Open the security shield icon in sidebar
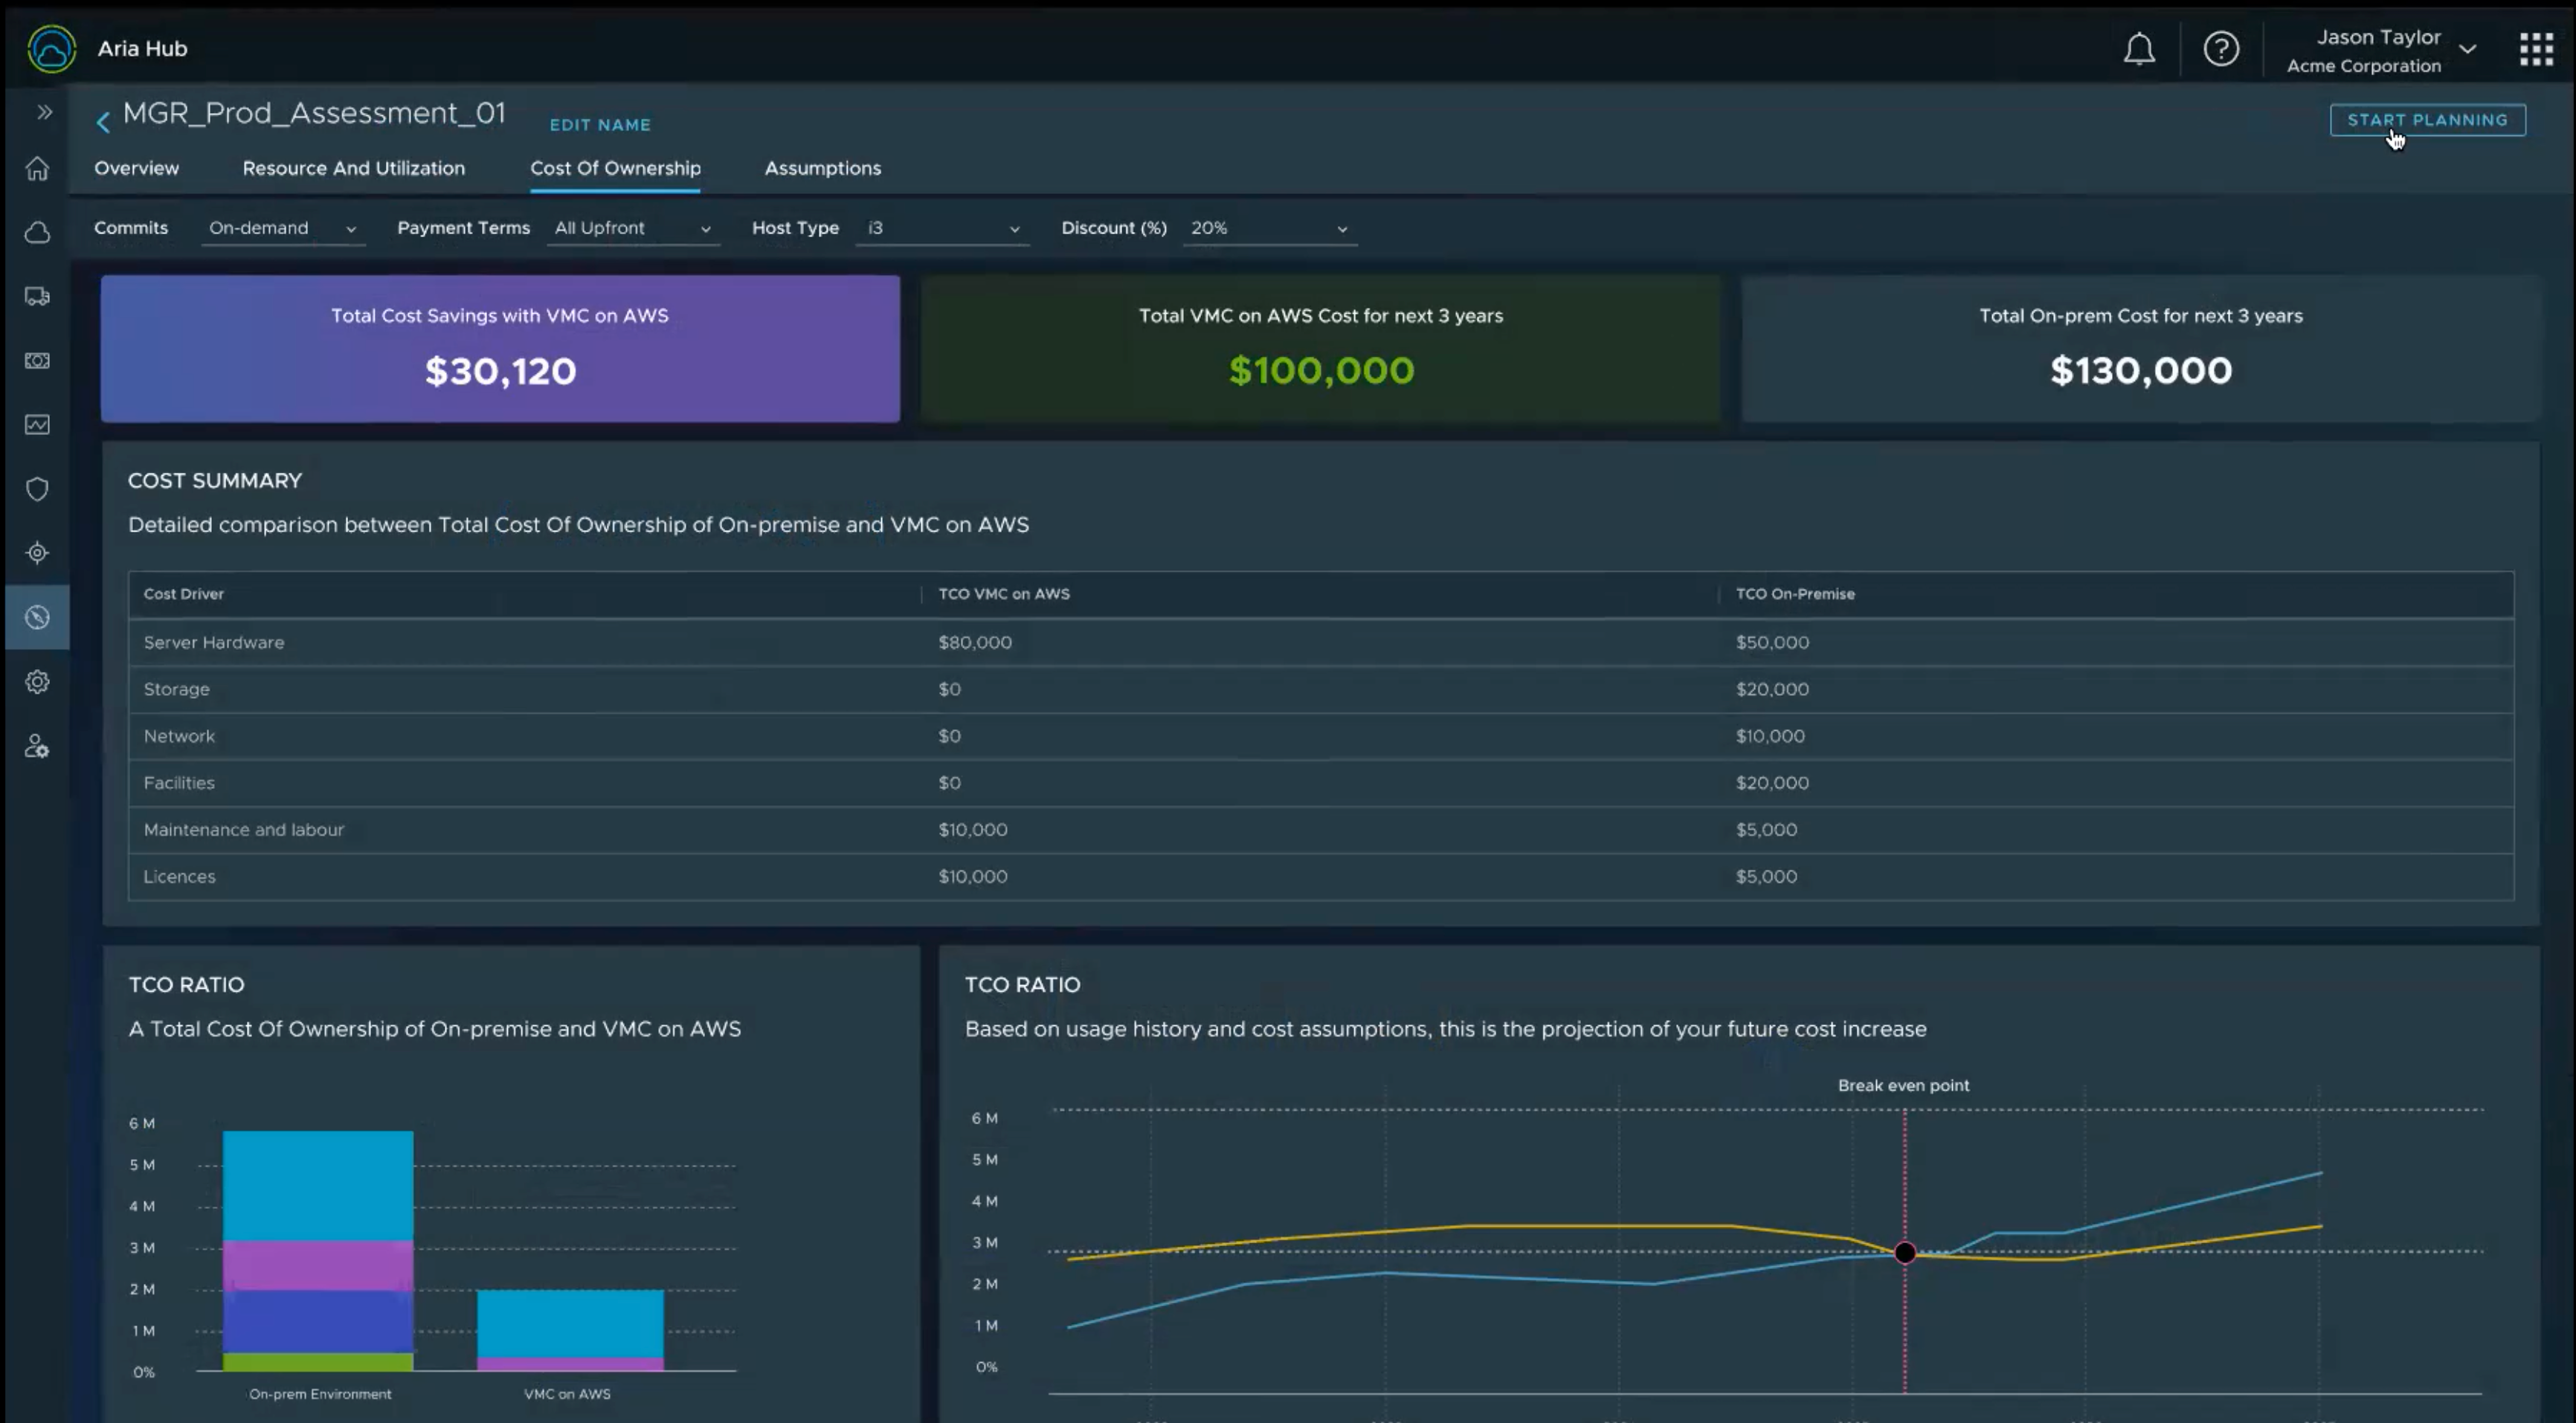The width and height of the screenshot is (2576, 1423). (x=37, y=489)
